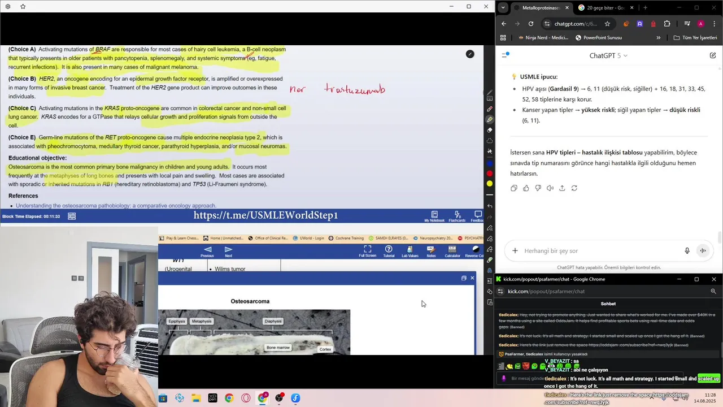Image resolution: width=723 pixels, height=407 pixels.
Task: Open Chrome media control icon
Action: [x=687, y=24]
